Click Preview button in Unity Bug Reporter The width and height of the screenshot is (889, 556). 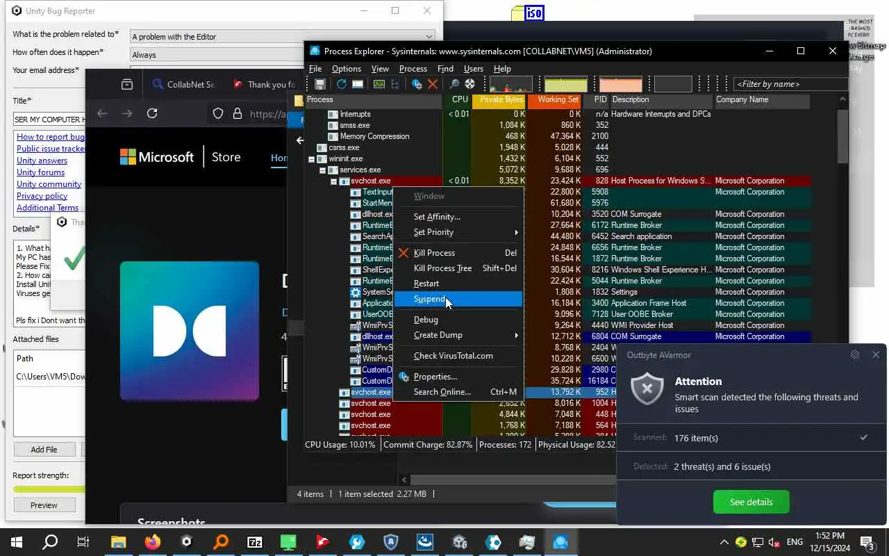pos(44,505)
